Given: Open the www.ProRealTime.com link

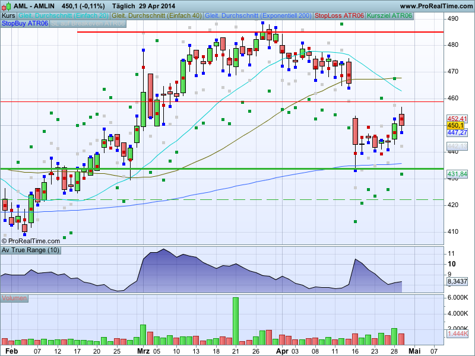Looking at the screenshot, I should pyautogui.click(x=436, y=6).
